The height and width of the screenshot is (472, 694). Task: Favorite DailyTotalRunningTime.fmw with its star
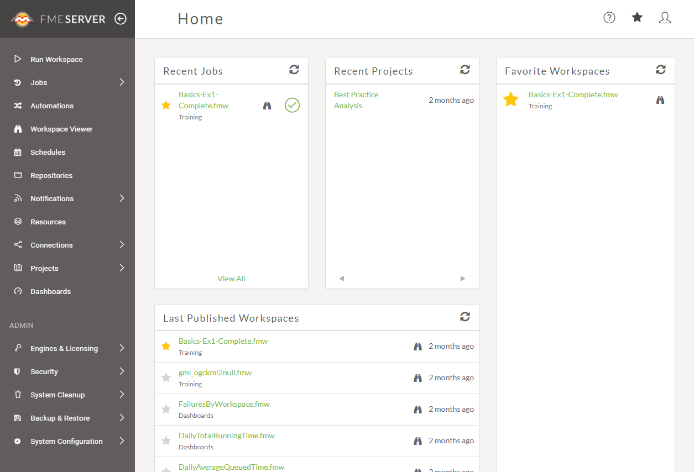166,441
